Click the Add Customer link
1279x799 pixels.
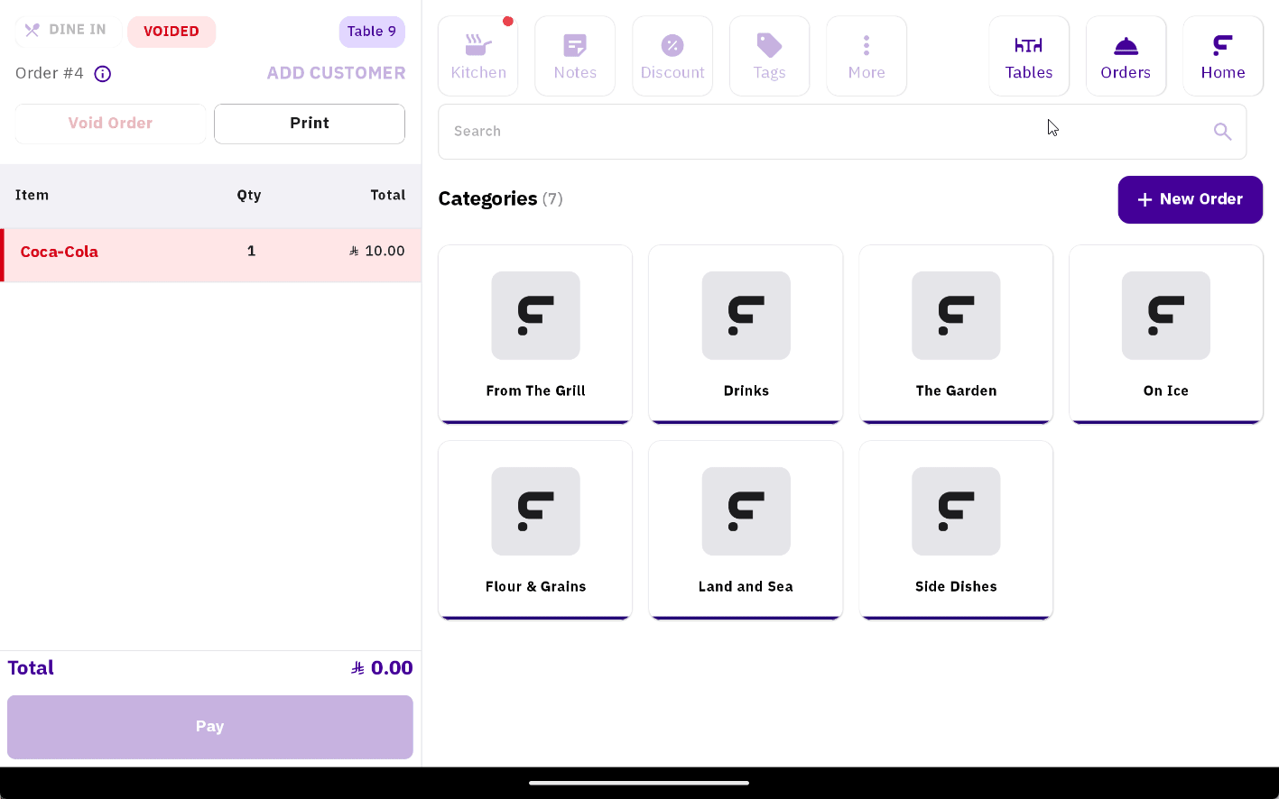(336, 73)
